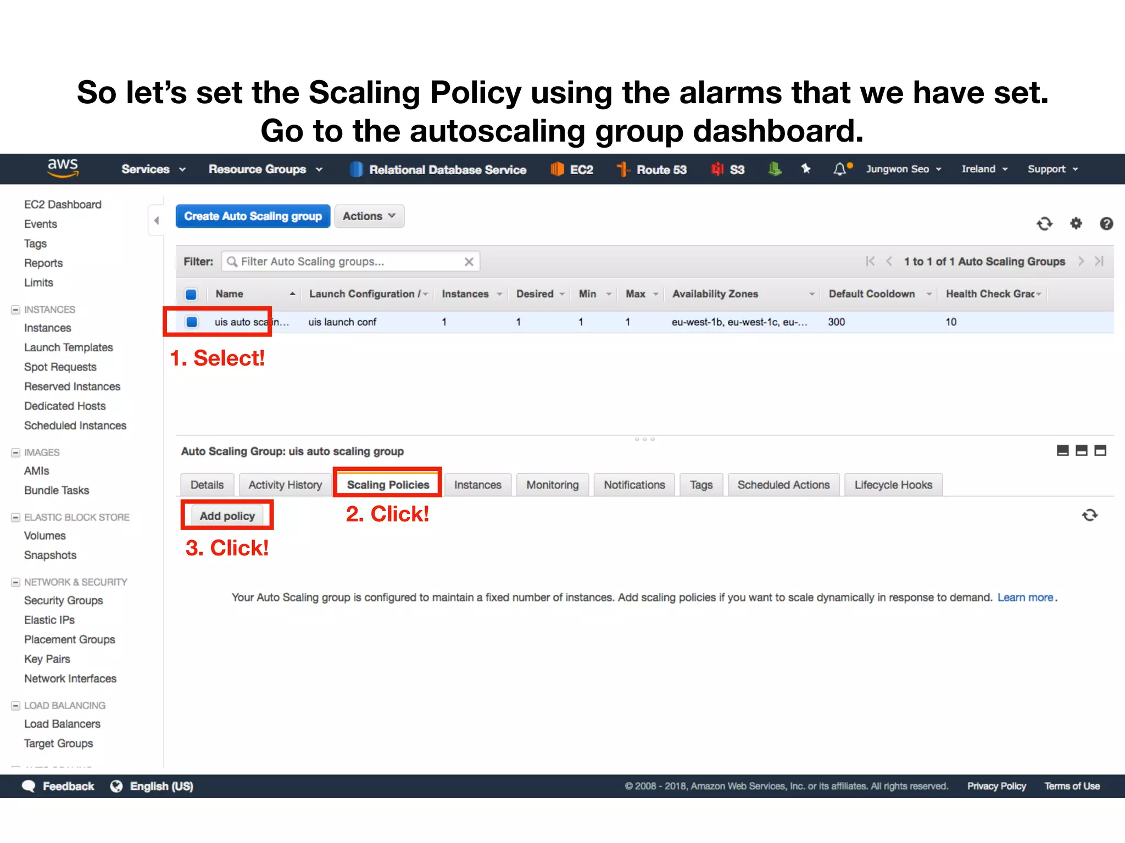Open the Relational Database Service shortcut
This screenshot has height=843, width=1125.
coord(438,170)
